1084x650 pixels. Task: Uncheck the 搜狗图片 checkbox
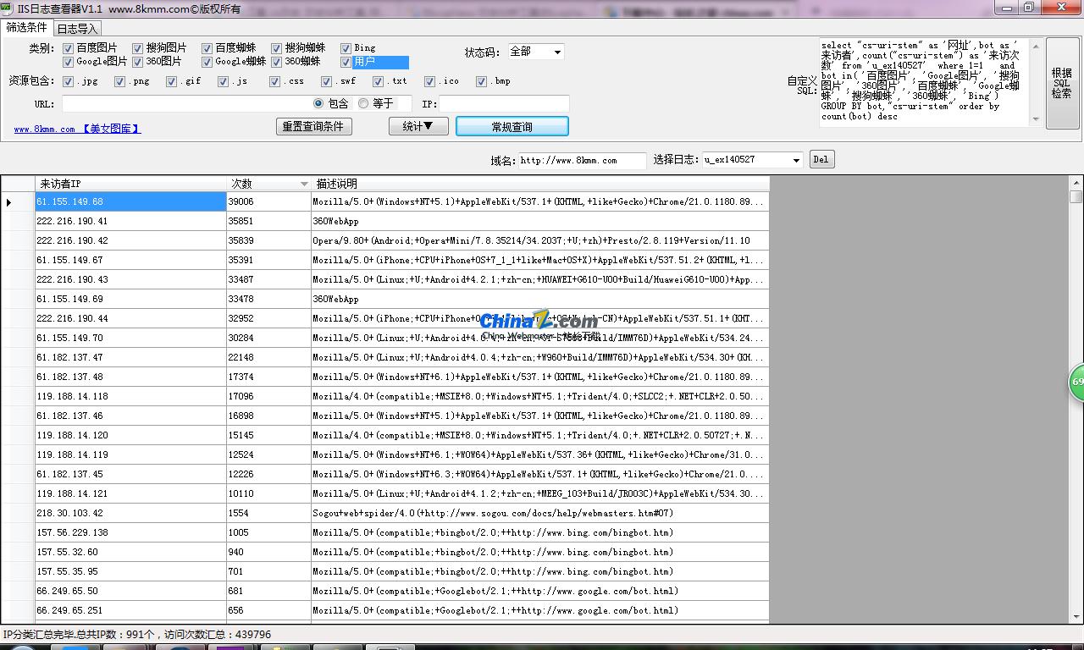coord(137,48)
